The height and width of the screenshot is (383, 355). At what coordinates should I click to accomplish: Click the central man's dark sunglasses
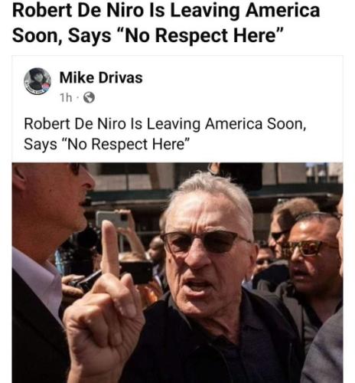[204, 242]
